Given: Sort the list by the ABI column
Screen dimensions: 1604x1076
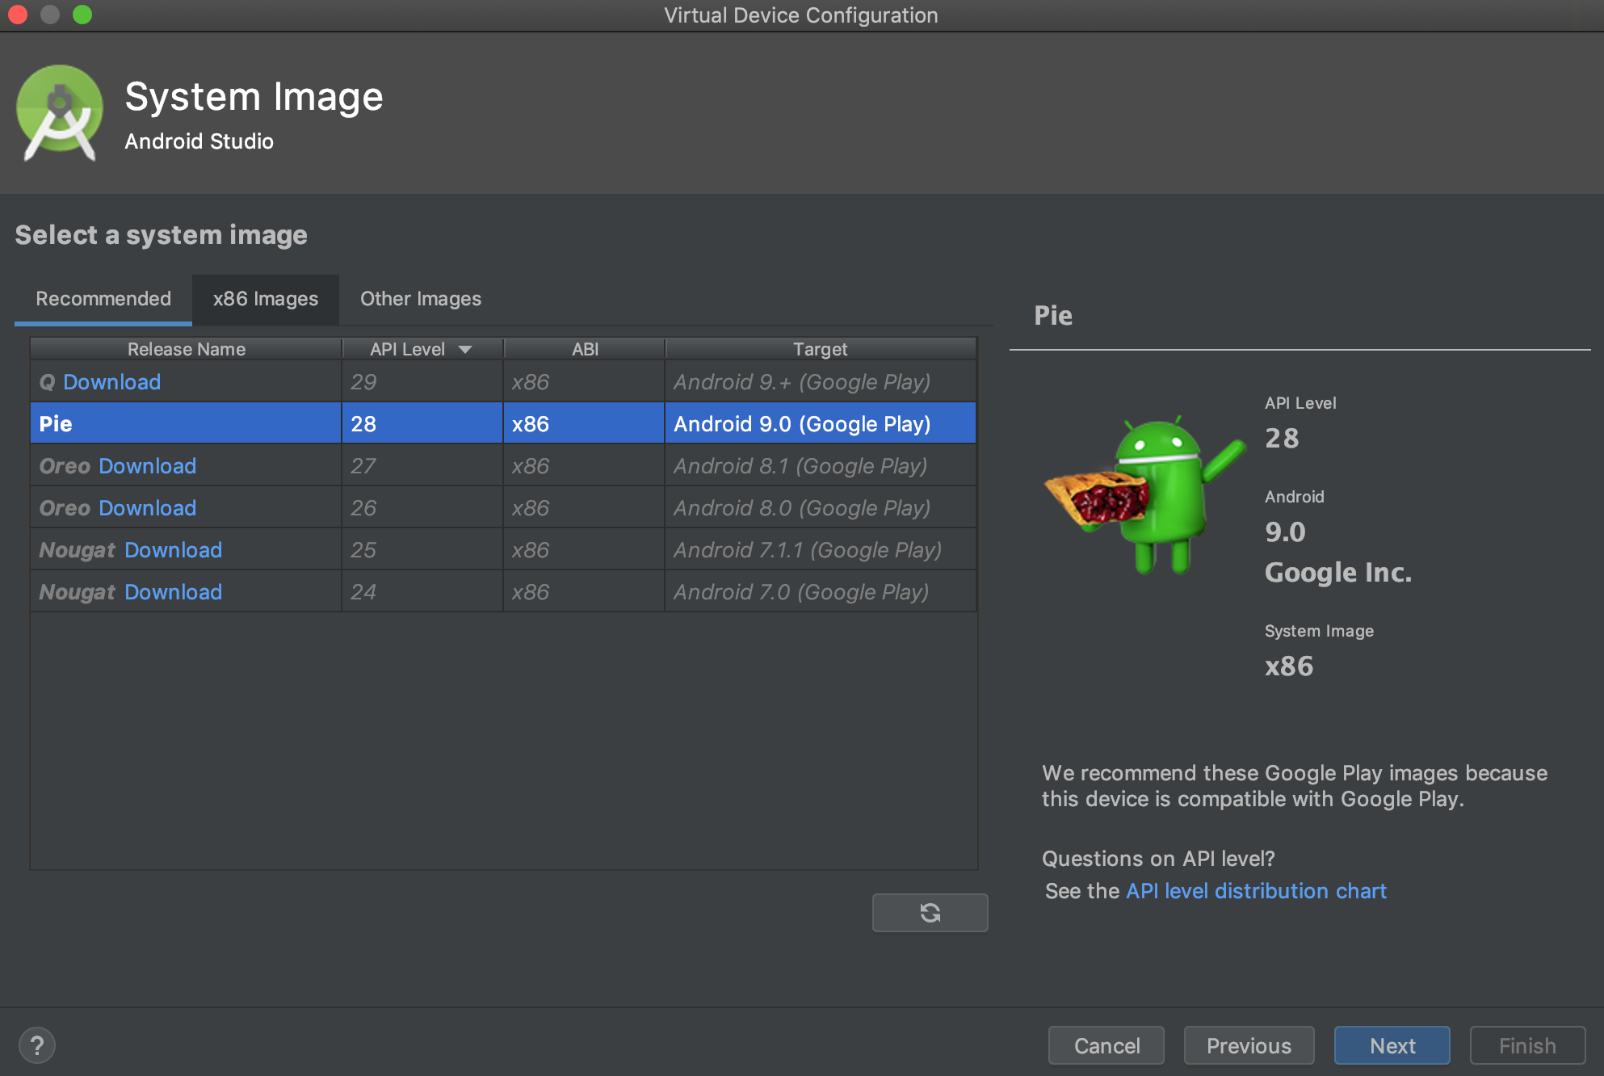Looking at the screenshot, I should coord(585,350).
